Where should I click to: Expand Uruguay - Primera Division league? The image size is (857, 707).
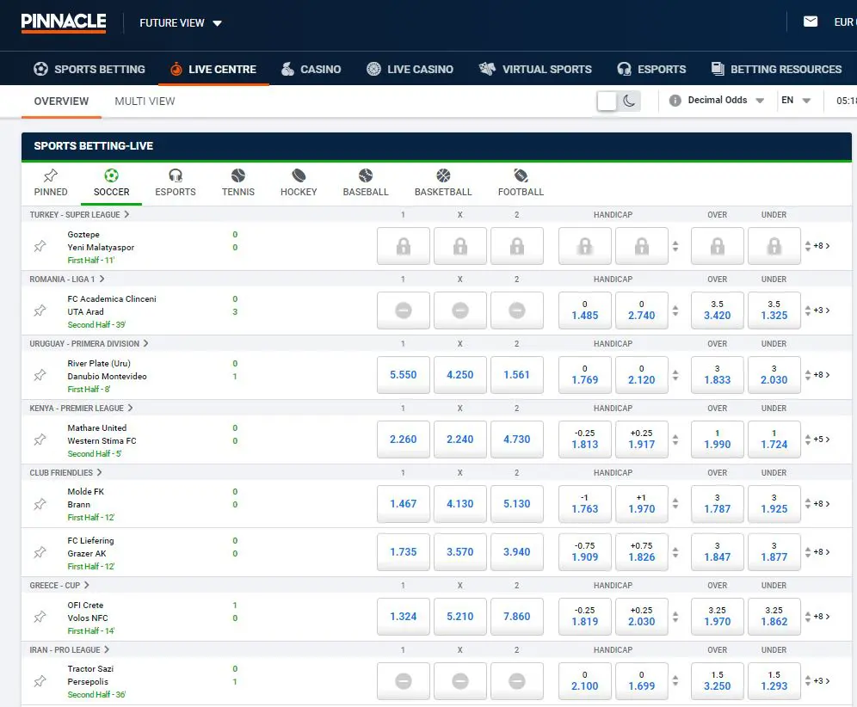(89, 343)
